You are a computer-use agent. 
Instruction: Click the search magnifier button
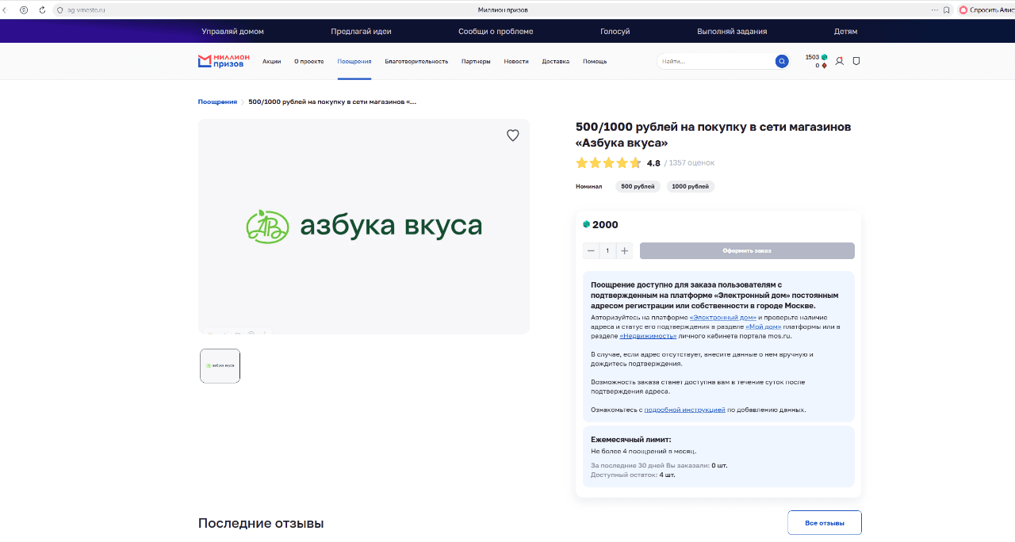tap(782, 61)
